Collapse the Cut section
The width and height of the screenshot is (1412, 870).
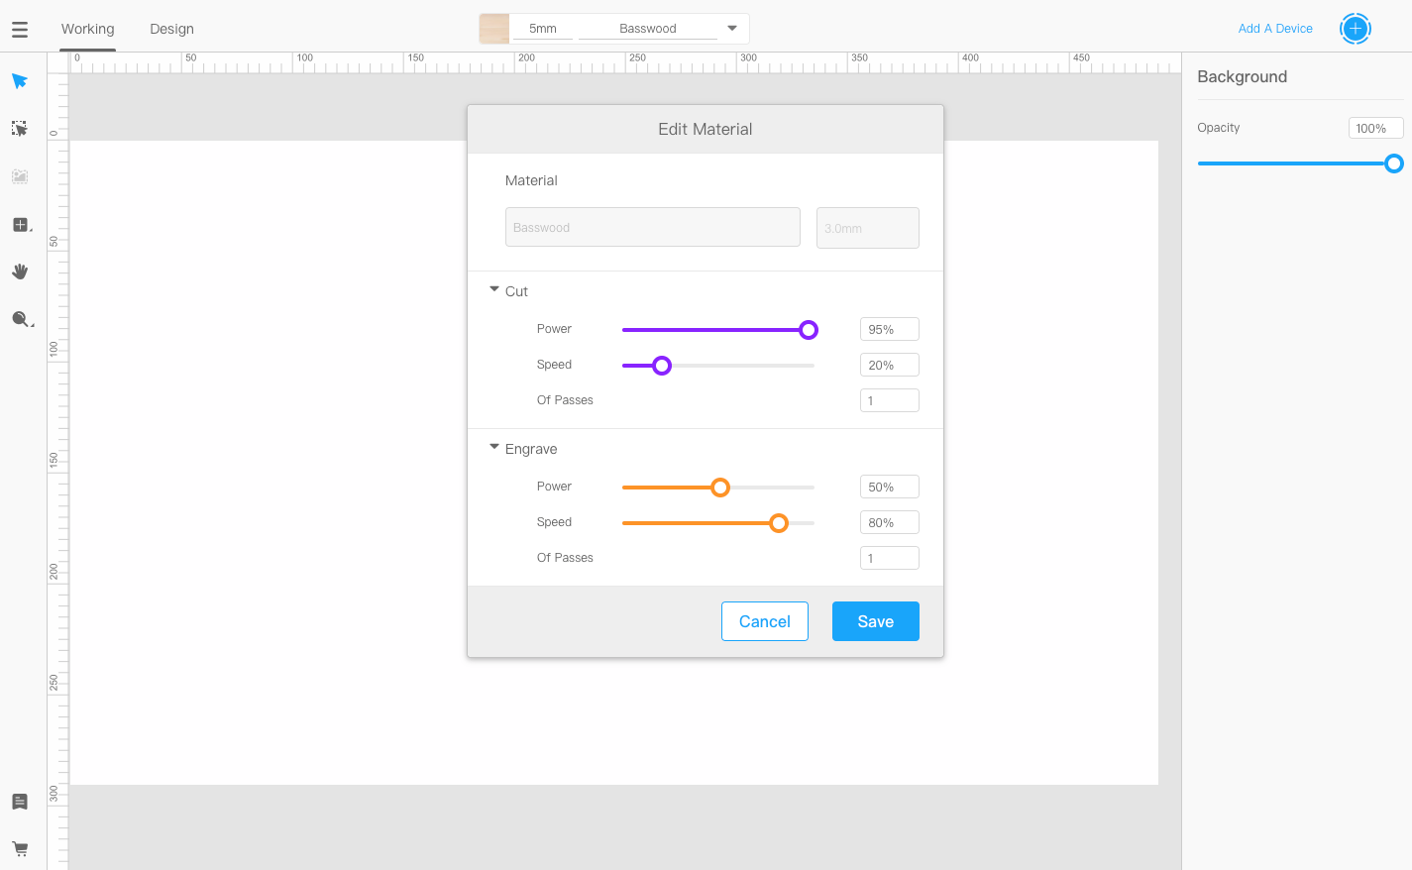[494, 289]
